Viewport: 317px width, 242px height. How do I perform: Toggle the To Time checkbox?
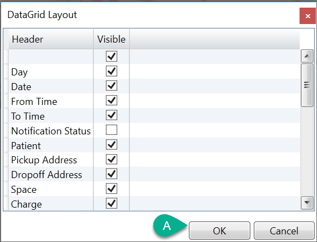111,115
